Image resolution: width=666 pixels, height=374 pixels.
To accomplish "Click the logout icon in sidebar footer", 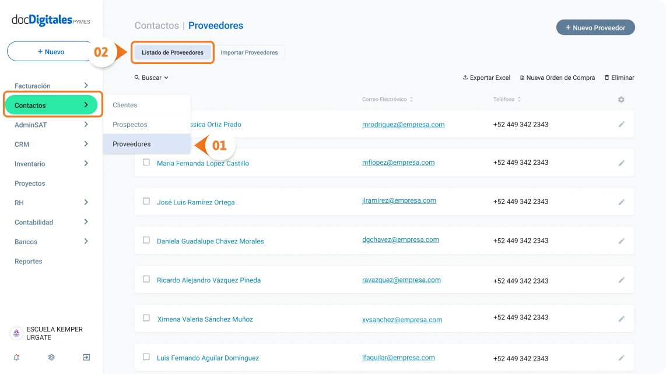I will (x=86, y=358).
